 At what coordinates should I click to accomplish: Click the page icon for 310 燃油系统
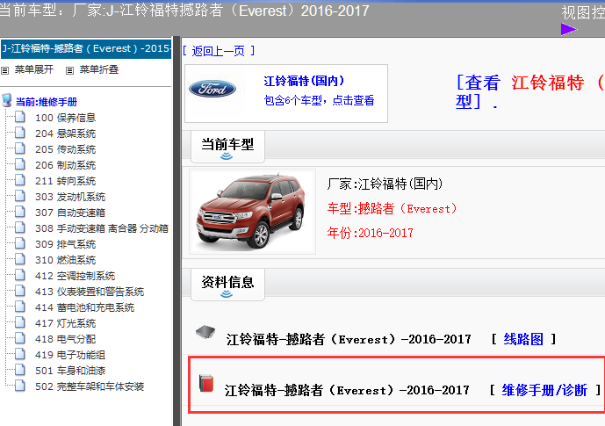click(20, 259)
